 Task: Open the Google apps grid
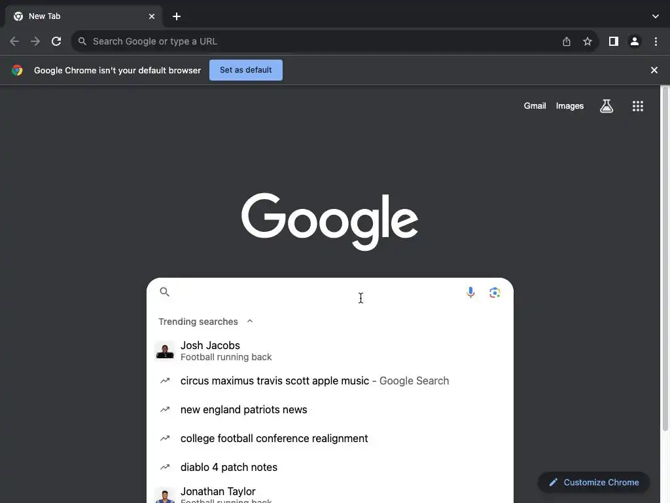638,106
